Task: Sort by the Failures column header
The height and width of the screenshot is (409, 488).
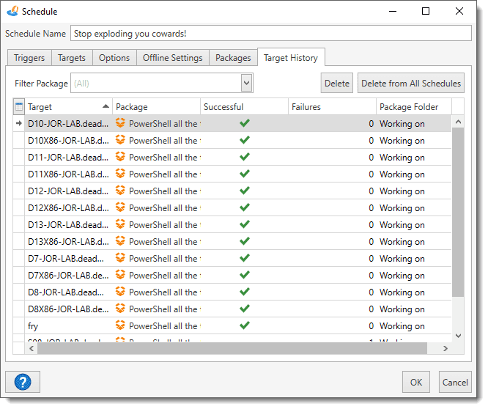Action: pos(332,107)
